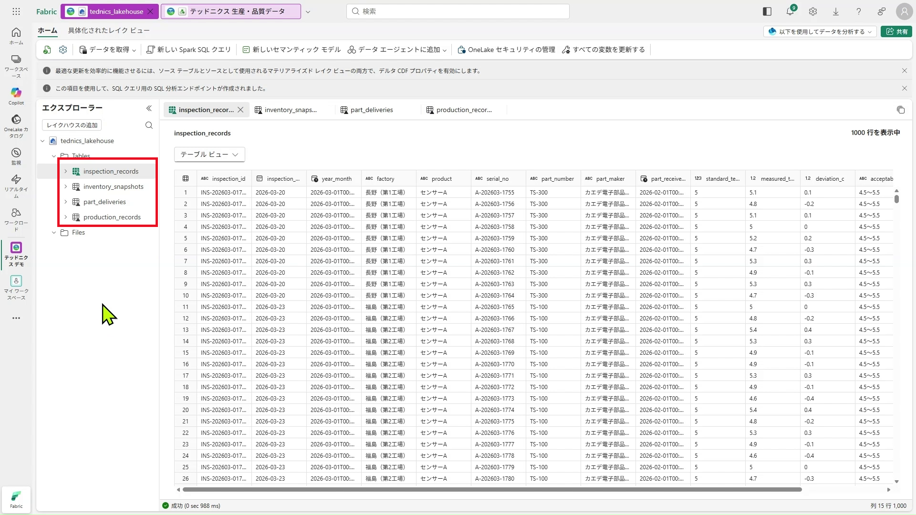Image resolution: width=916 pixels, height=515 pixels.
Task: Click OneLake セキュリティの管理 button
Action: (506, 50)
